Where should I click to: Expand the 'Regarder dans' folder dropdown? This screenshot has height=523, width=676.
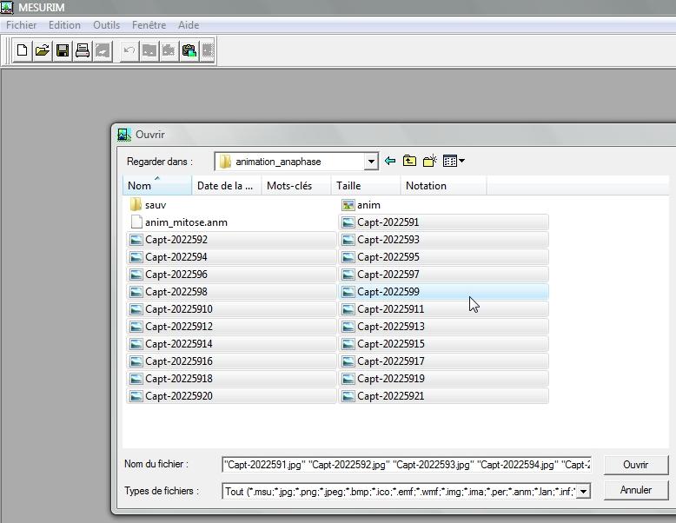(371, 162)
